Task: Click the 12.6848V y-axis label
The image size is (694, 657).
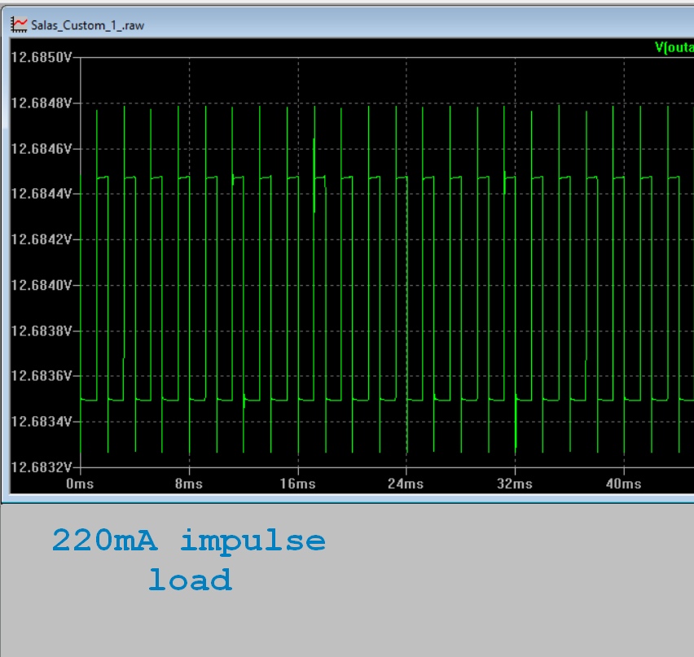Action: (42, 103)
